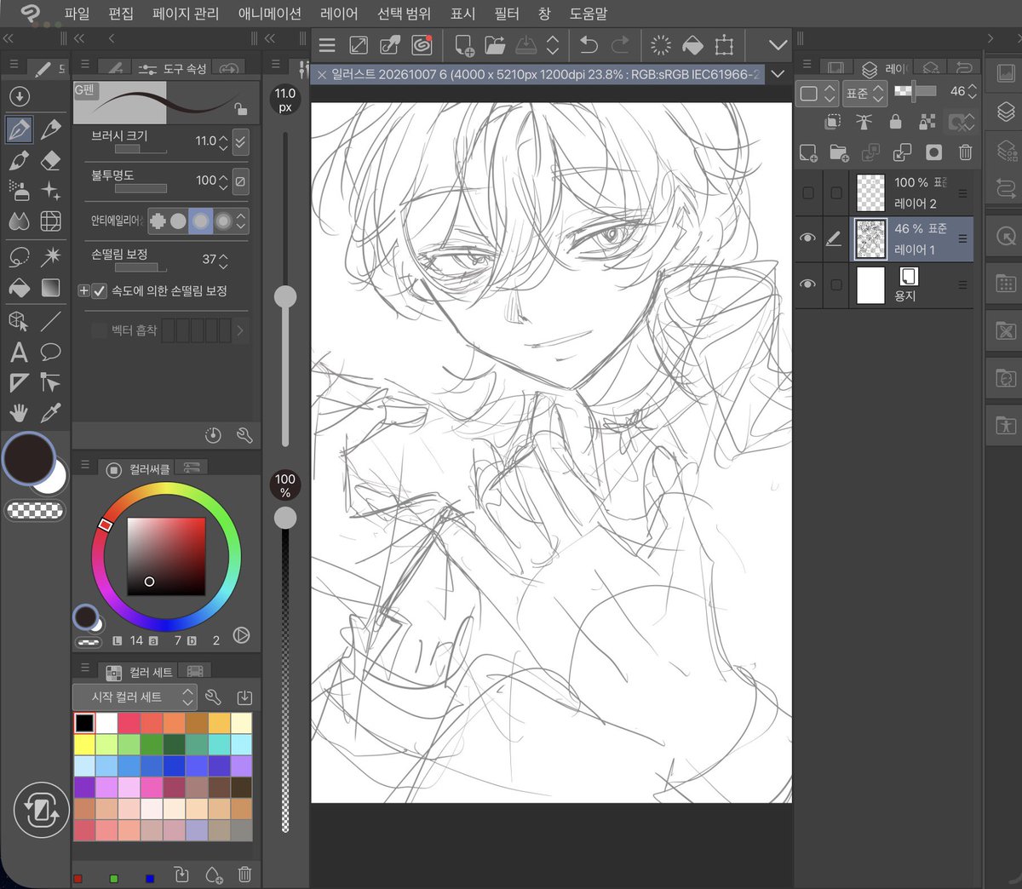Image resolution: width=1022 pixels, height=889 pixels.
Task: Select the Brush tool
Action: click(x=19, y=160)
